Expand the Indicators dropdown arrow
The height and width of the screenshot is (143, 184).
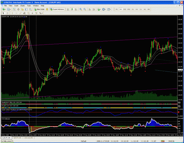100,9
